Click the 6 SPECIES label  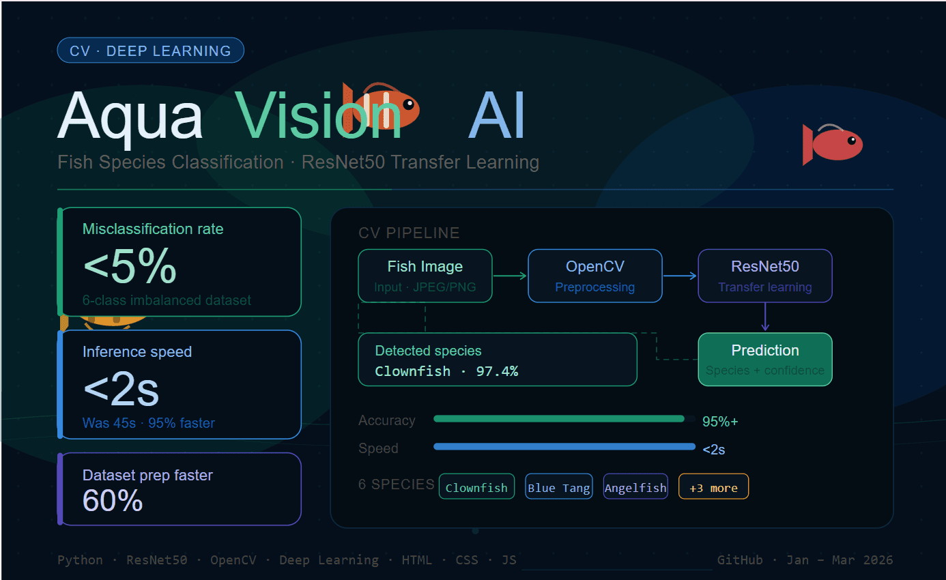pos(397,484)
